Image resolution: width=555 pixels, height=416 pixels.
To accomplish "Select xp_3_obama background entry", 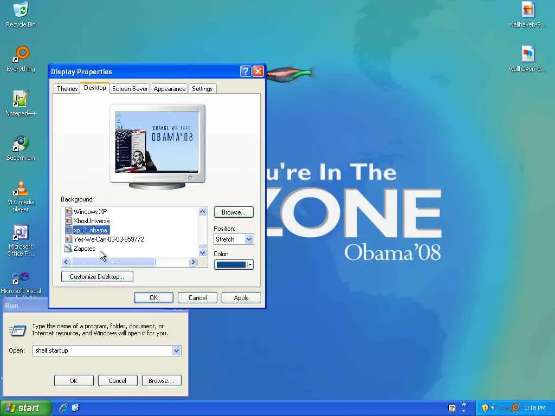I will 91,230.
